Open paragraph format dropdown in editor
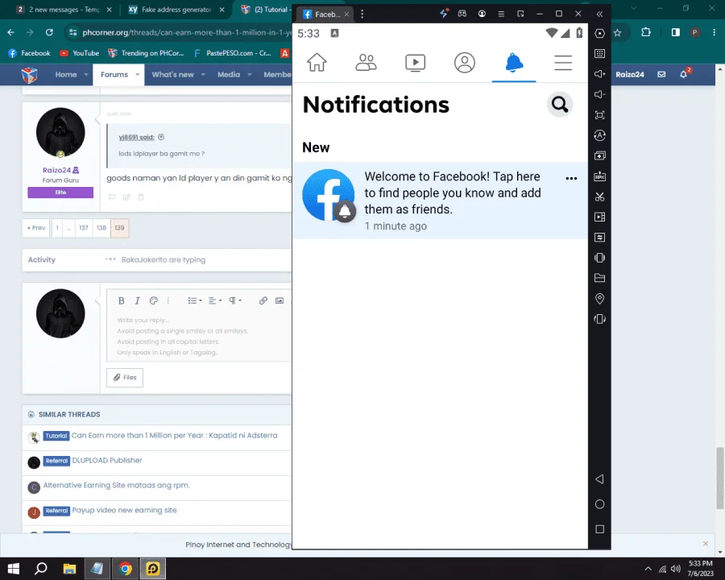 pos(235,300)
